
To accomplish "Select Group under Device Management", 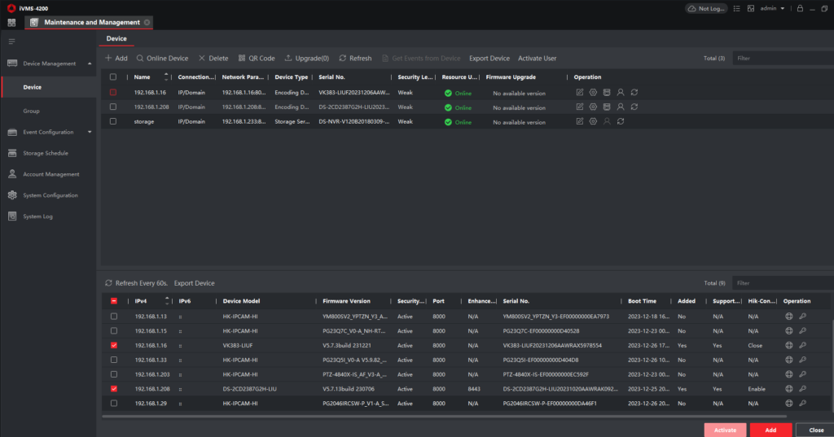I will [31, 111].
